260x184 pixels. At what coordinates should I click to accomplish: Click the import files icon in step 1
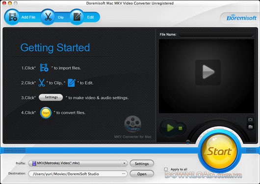click(x=44, y=68)
